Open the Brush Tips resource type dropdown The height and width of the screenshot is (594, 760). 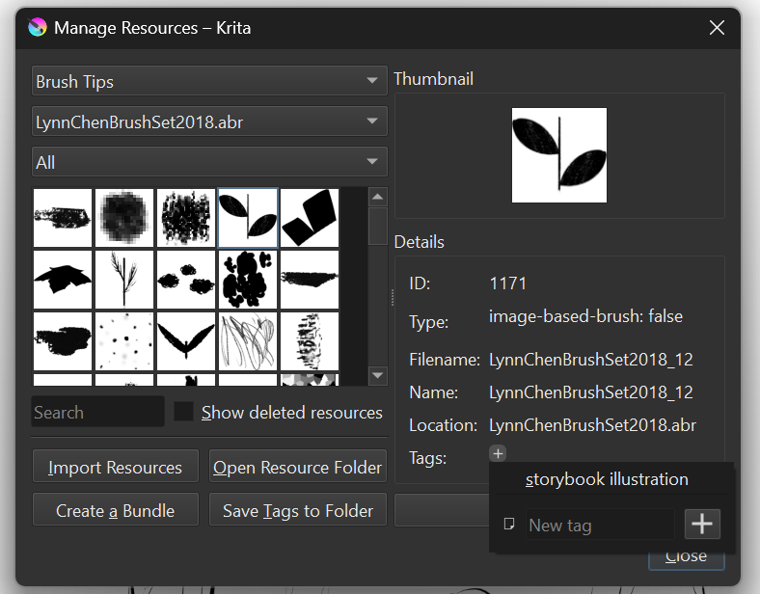coord(209,82)
